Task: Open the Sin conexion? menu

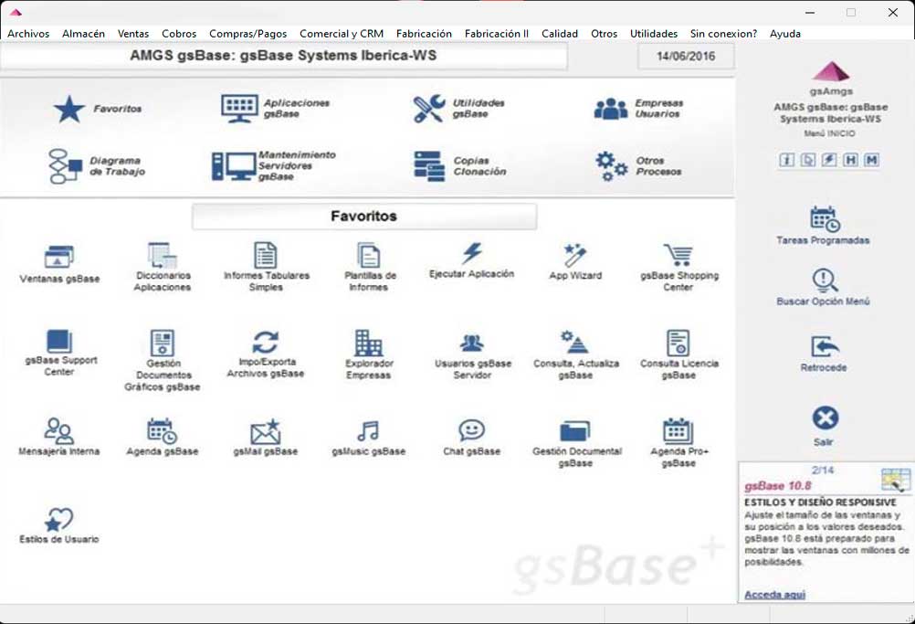Action: pyautogui.click(x=723, y=34)
